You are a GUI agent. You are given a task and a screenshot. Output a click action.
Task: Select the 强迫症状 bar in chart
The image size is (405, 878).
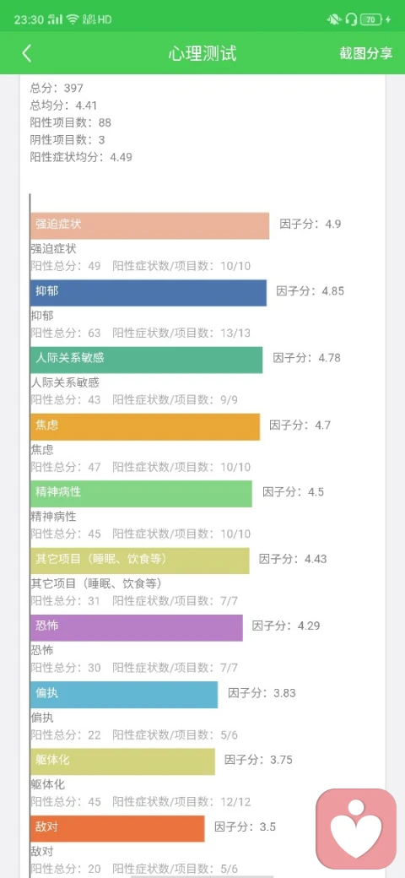(150, 225)
